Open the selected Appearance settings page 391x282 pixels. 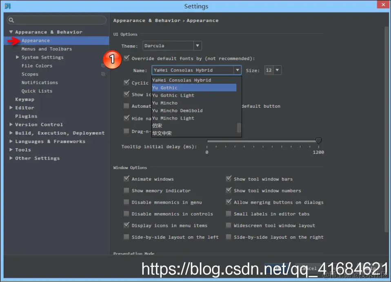[x=56, y=41]
